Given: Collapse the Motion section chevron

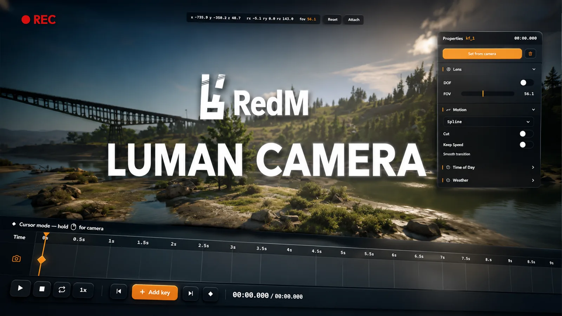Looking at the screenshot, I should 534,110.
